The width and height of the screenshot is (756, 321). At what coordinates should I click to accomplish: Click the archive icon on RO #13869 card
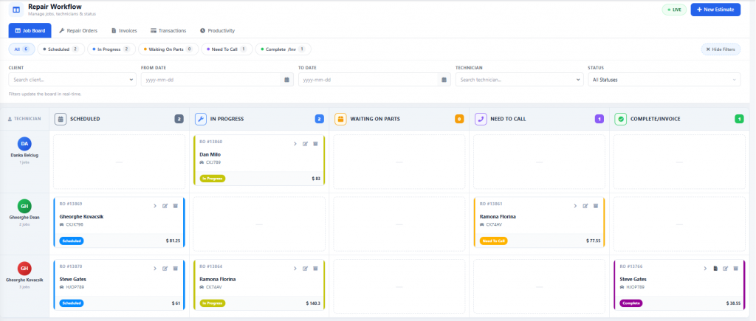click(x=176, y=206)
